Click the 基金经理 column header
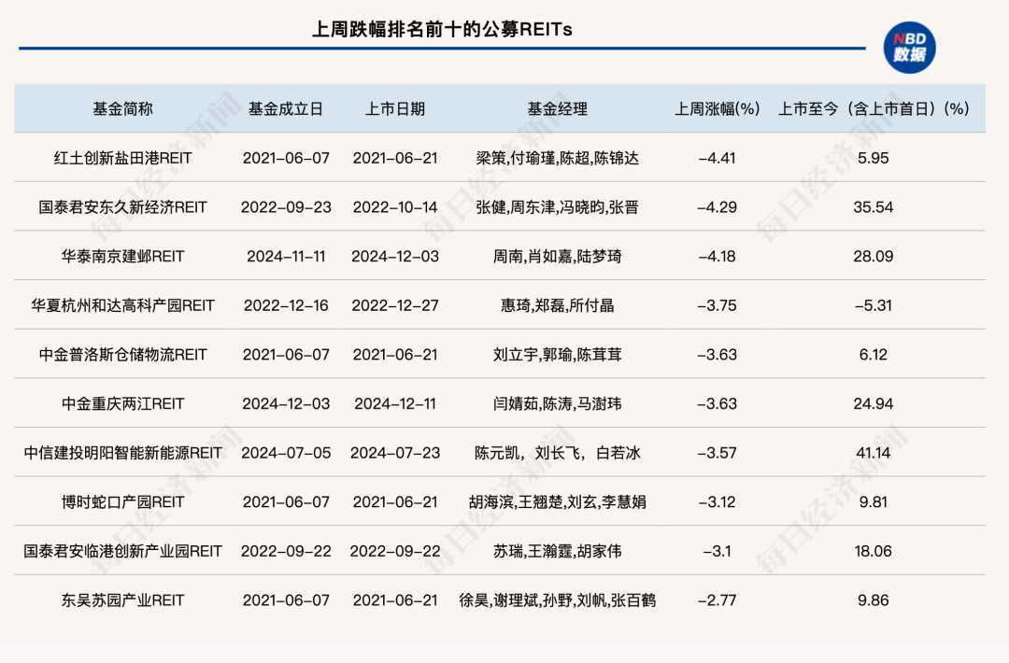The width and height of the screenshot is (1009, 663). pyautogui.click(x=557, y=108)
